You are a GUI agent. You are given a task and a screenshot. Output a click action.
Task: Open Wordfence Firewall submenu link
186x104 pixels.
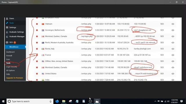click(x=9, y=55)
